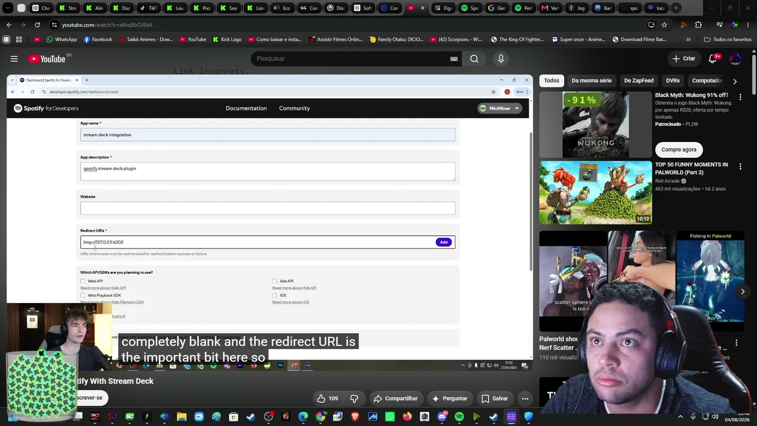Image resolution: width=757 pixels, height=426 pixels.
Task: Save the video with Salvar
Action: tap(495, 398)
